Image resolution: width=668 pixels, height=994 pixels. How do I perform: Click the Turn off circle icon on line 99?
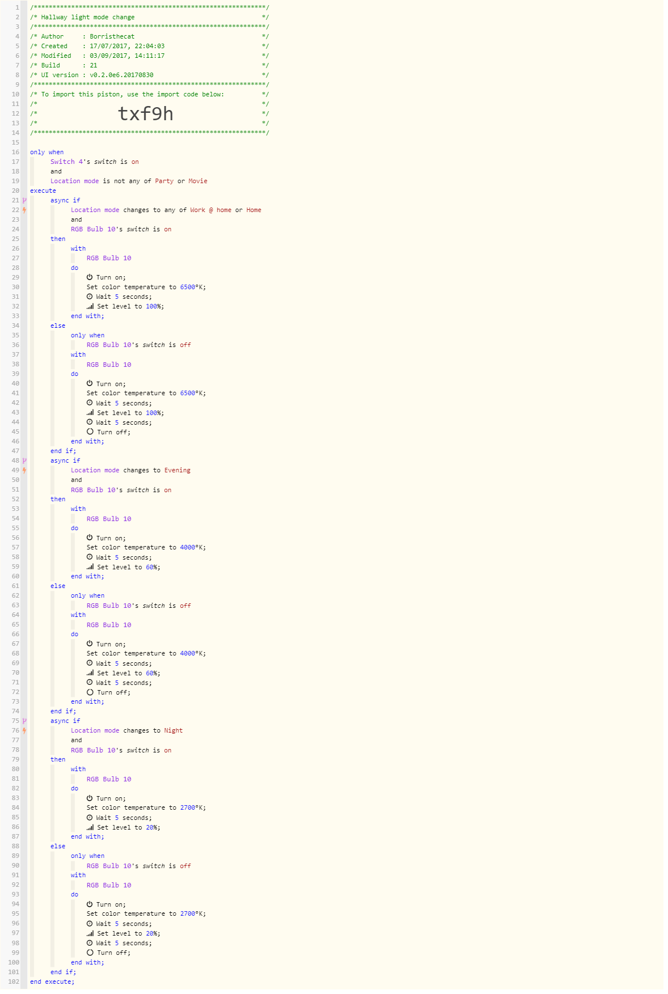[90, 952]
